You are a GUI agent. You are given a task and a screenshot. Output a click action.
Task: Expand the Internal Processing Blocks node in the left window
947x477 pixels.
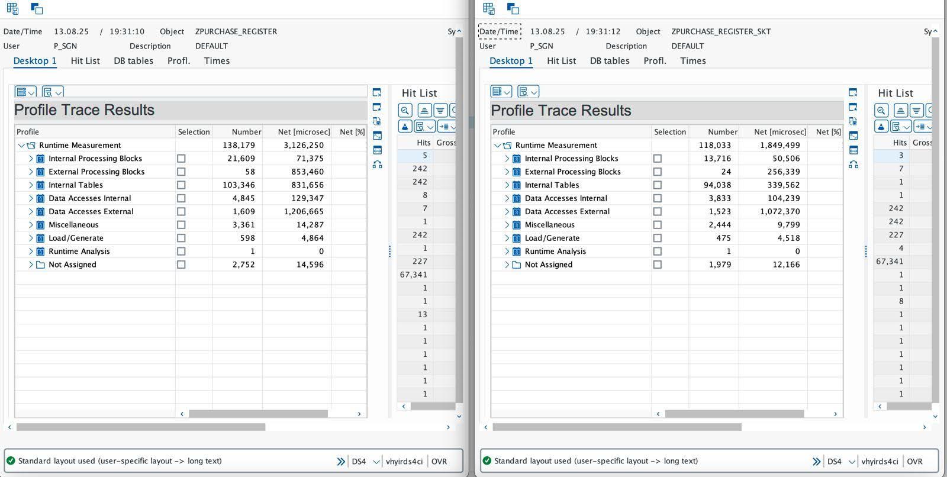click(x=31, y=159)
